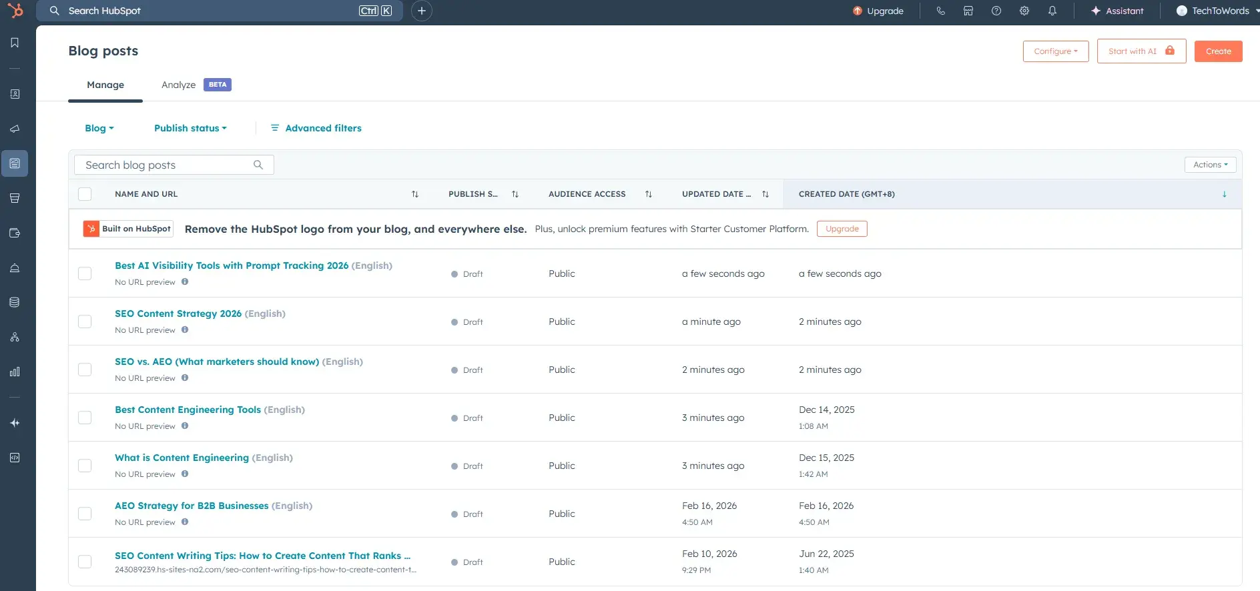The image size is (1260, 591).
Task: Open the AEO Strategy for B2B Businesses post
Action: point(192,506)
